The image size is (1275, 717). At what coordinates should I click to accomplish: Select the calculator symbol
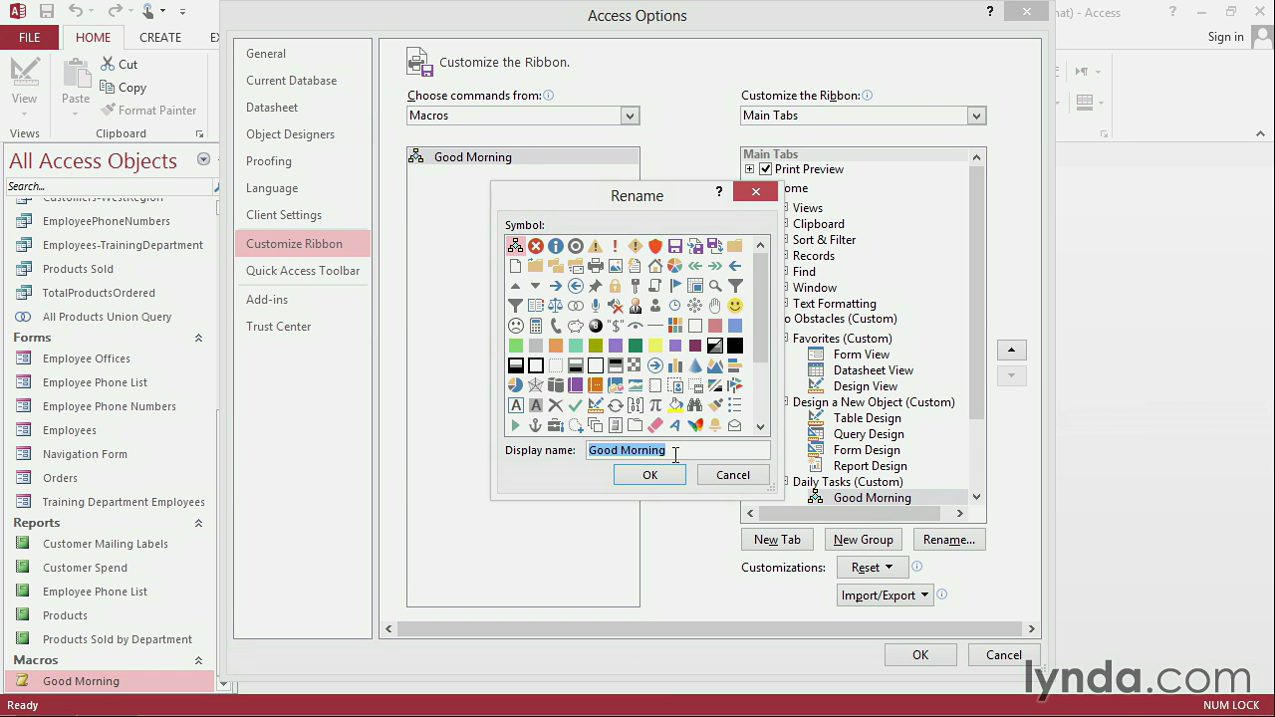(536, 326)
